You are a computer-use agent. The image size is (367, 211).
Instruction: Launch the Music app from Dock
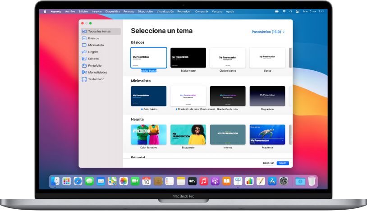pos(203,181)
